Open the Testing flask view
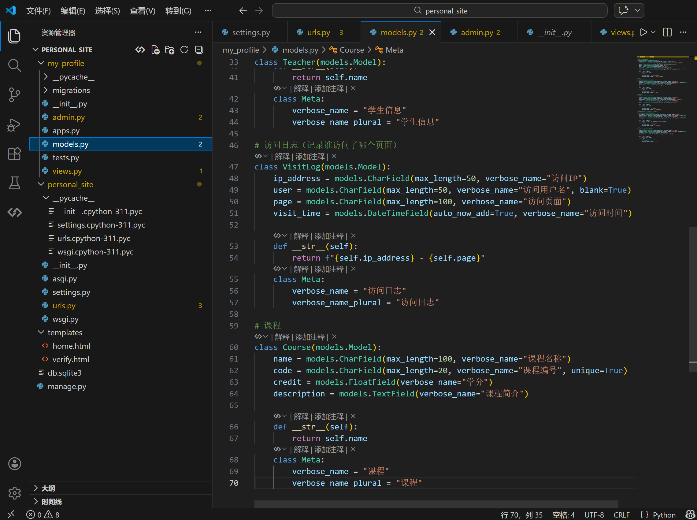The image size is (697, 520). [x=14, y=183]
